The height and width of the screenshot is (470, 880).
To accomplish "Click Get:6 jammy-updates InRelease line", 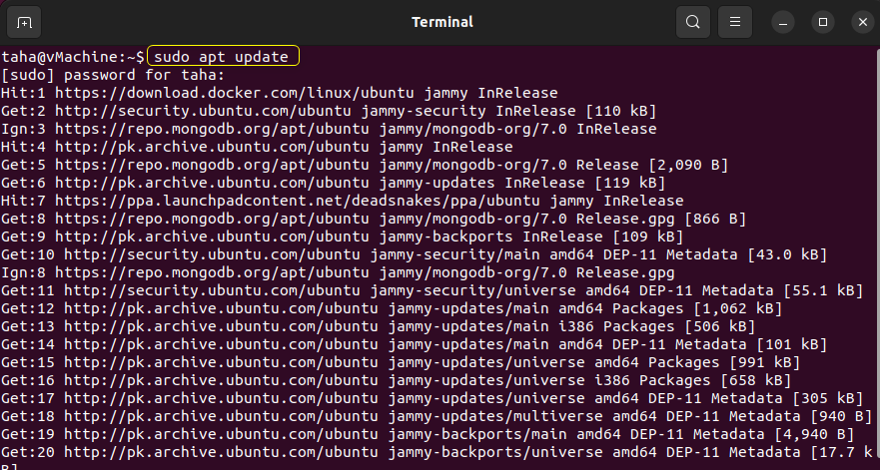I will click(x=333, y=183).
